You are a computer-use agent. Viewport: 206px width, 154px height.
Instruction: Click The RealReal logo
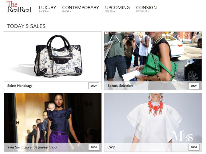coord(19,7)
